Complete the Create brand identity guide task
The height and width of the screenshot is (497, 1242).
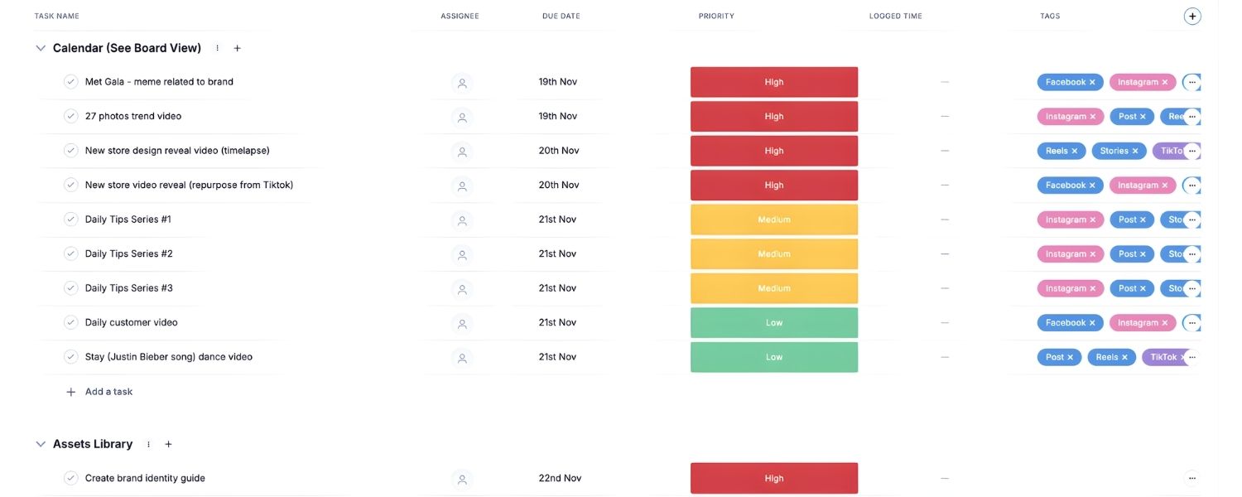tap(71, 478)
